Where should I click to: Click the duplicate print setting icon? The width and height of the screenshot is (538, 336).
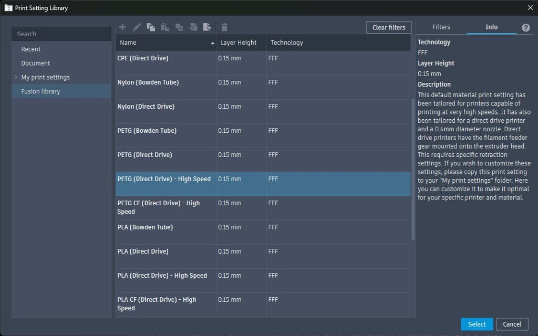[179, 27]
